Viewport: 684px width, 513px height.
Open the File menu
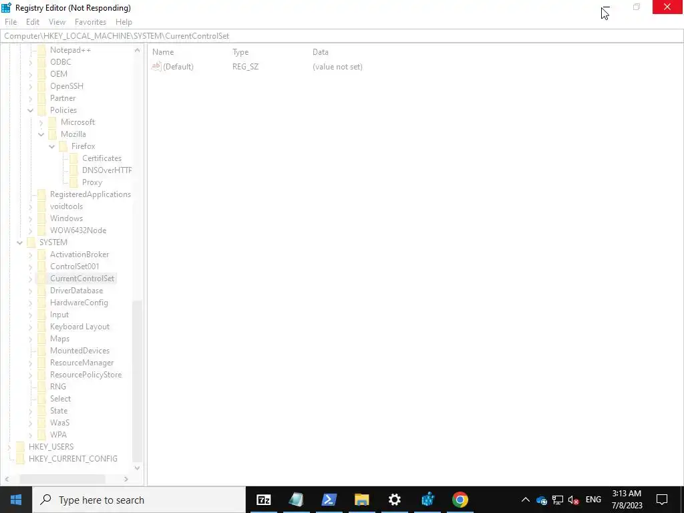coord(11,22)
